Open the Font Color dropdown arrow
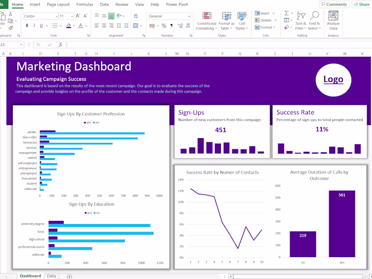Screen dimensions: 372x279 coord(86,26)
